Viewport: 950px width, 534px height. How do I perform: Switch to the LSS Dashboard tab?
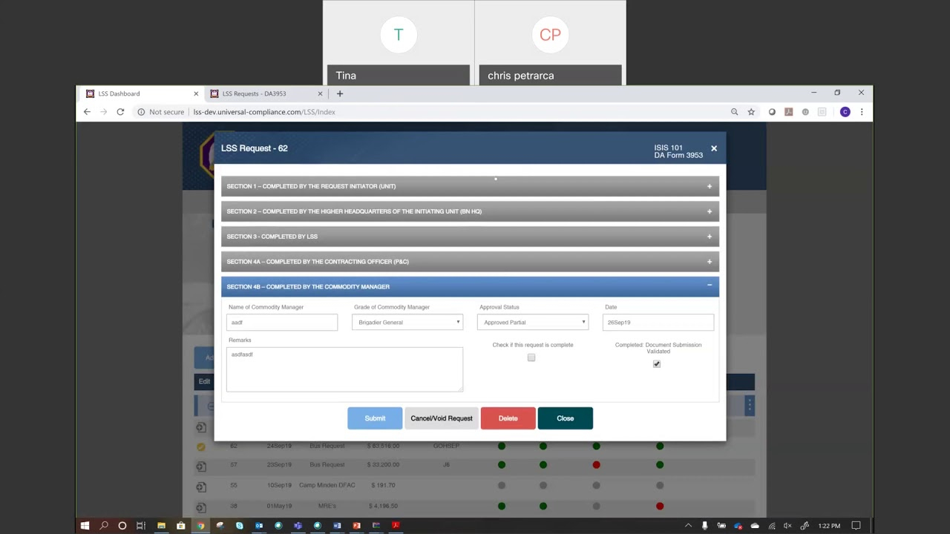point(141,93)
